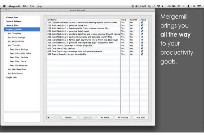The image size is (204, 137).
Task: Click the Run Jobs button
Action: pos(140,118)
